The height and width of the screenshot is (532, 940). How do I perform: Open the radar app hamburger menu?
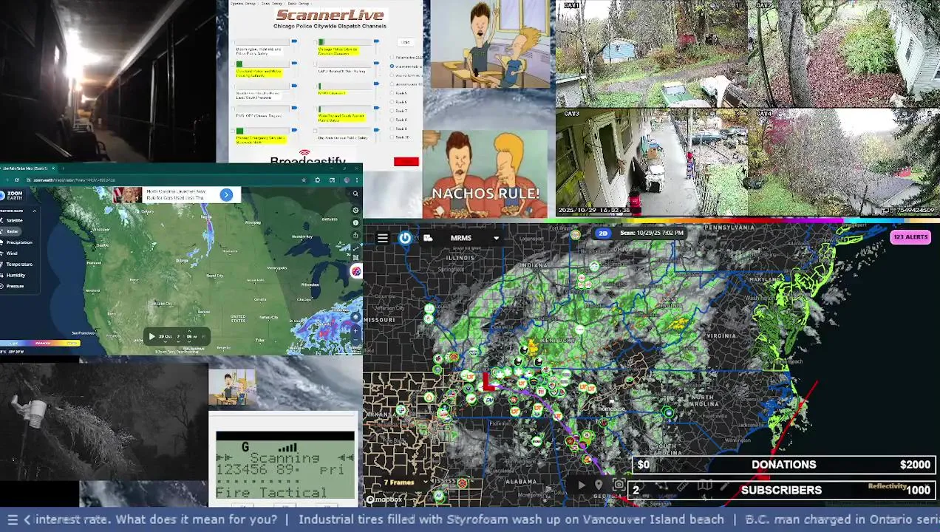382,238
